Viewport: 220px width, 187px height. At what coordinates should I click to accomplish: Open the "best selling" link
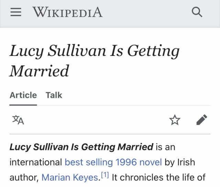(x=89, y=162)
